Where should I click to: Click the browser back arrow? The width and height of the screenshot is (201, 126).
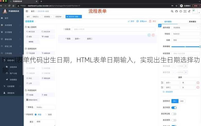[x=1, y=6]
